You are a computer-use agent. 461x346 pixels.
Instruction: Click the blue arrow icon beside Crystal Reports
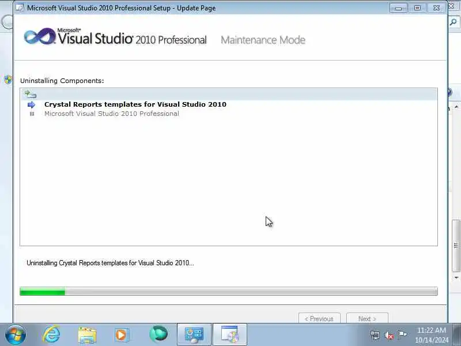point(31,105)
